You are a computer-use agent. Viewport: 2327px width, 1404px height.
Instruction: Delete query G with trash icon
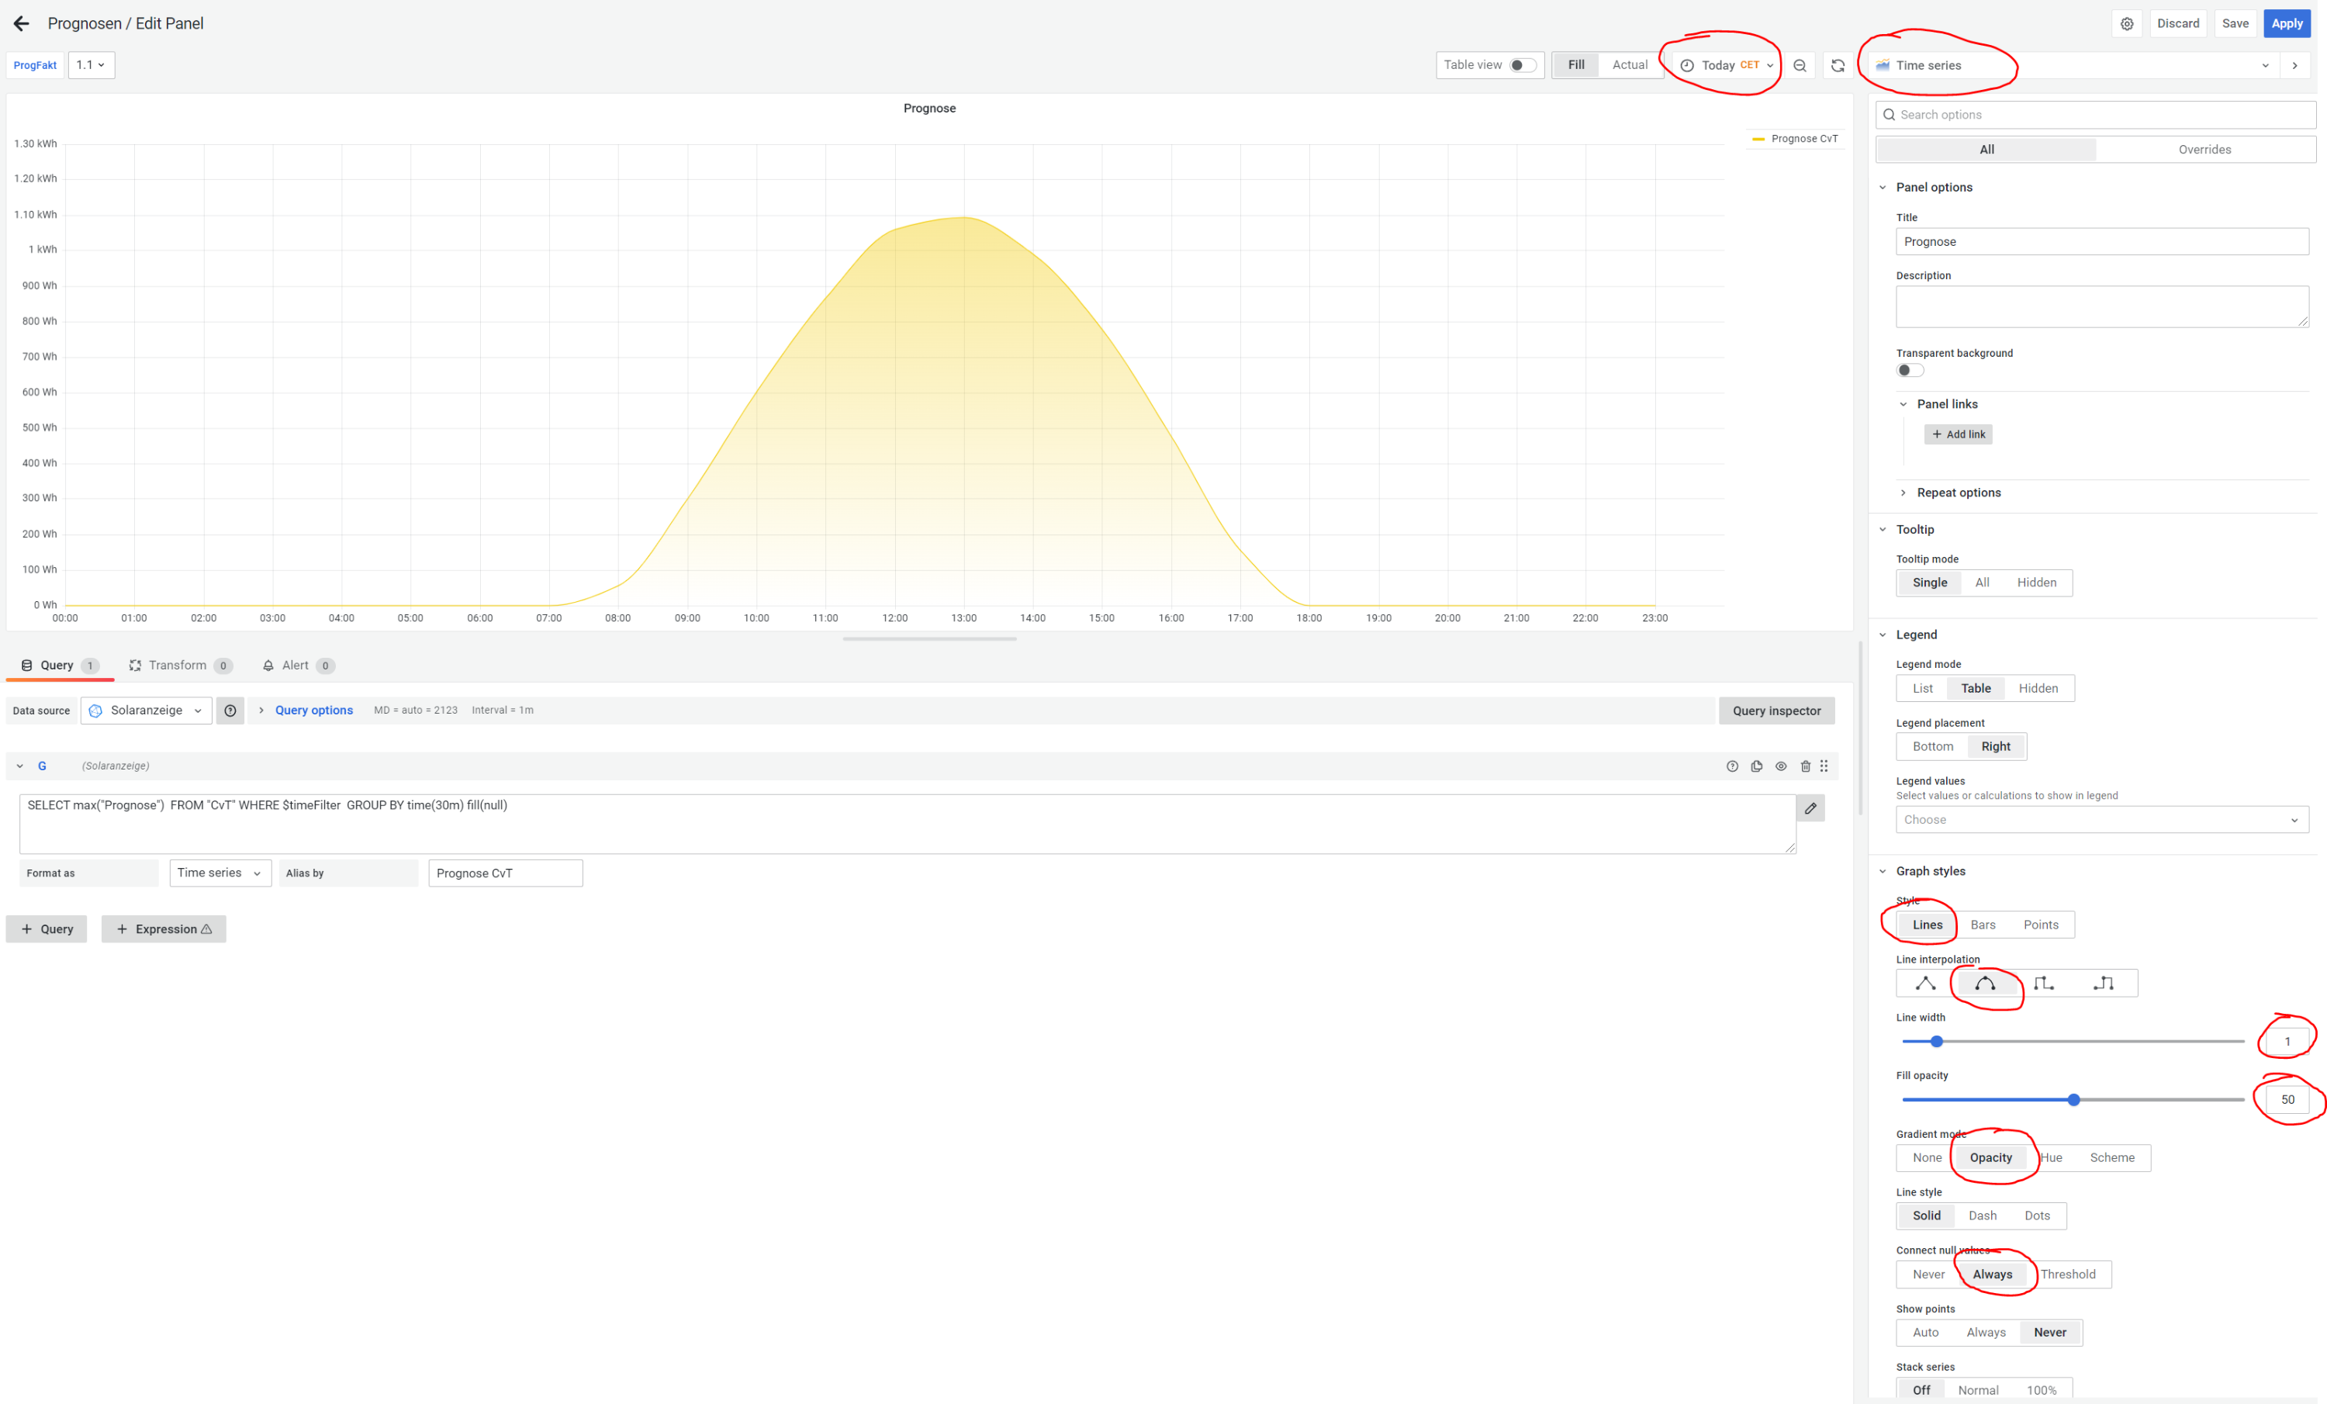tap(1805, 766)
